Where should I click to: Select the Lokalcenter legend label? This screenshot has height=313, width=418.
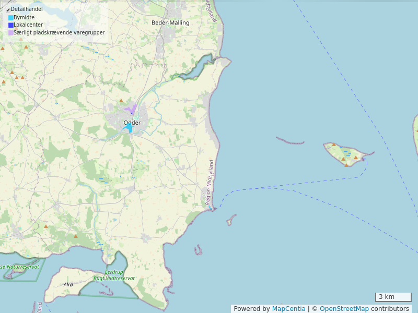click(x=28, y=25)
